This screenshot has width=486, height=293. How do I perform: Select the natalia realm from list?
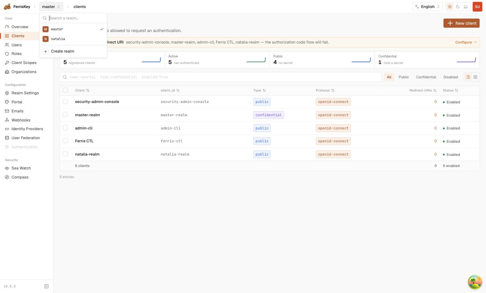pyautogui.click(x=73, y=39)
